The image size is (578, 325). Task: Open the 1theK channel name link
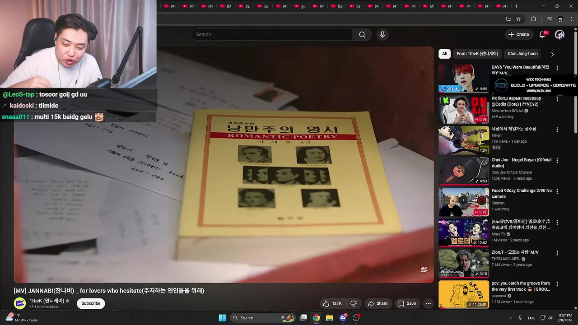[x=47, y=301]
